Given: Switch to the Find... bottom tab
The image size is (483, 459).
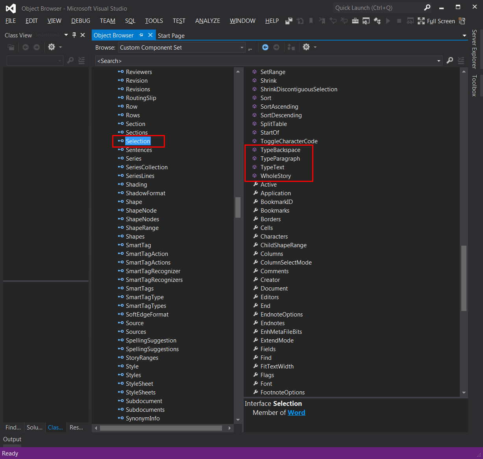Looking at the screenshot, I should [x=13, y=427].
